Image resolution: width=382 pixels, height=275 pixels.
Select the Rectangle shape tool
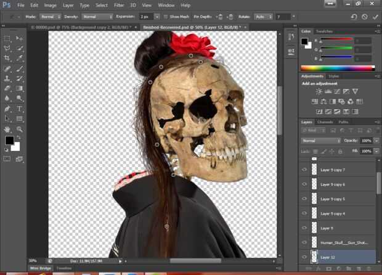19,119
